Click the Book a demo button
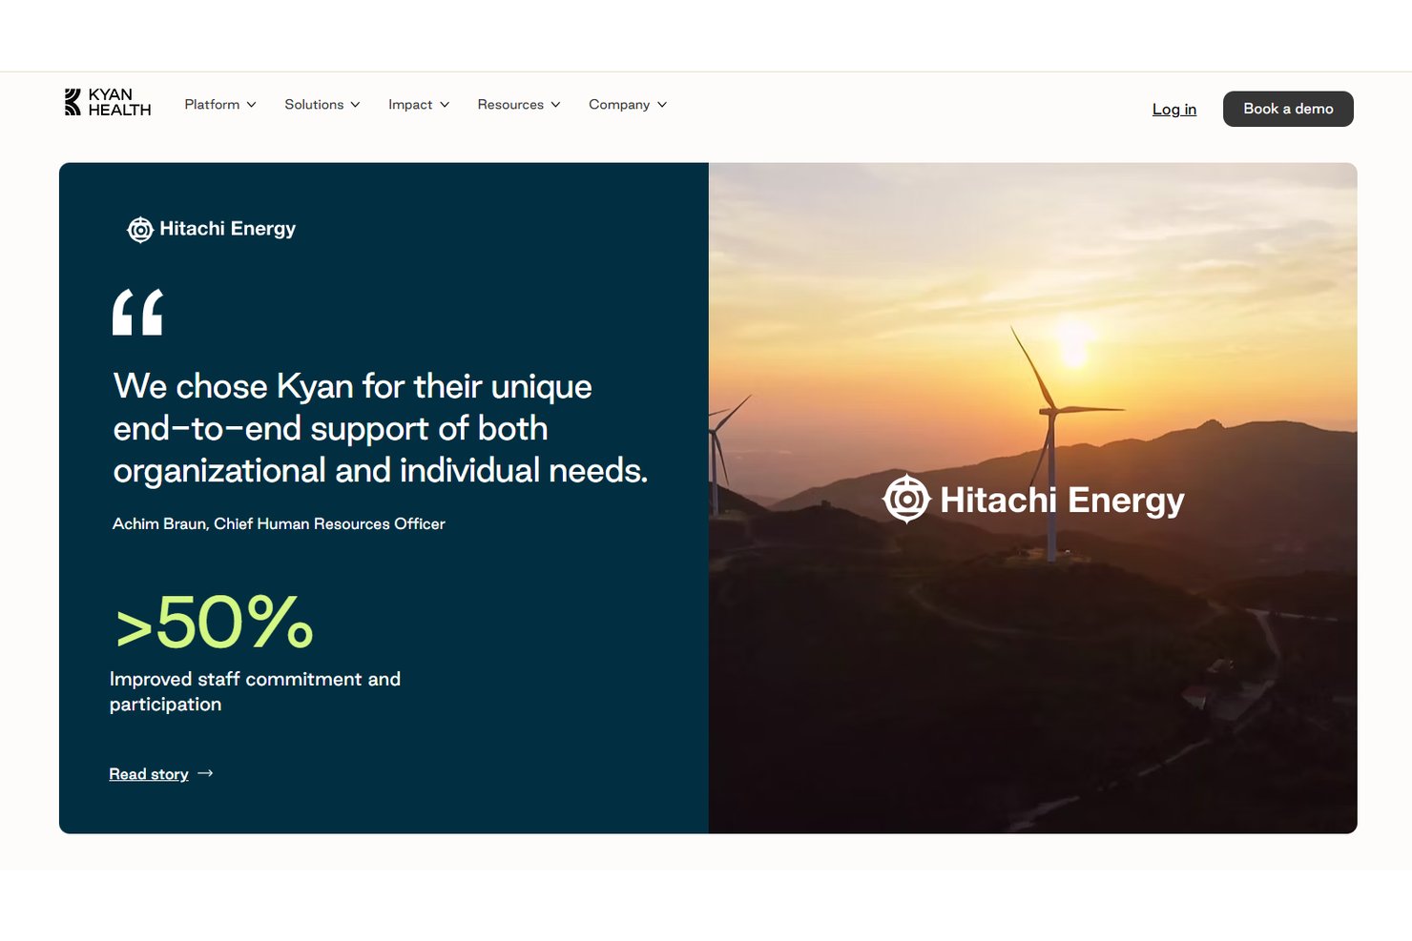Viewport: 1412px width, 941px height. click(x=1288, y=109)
